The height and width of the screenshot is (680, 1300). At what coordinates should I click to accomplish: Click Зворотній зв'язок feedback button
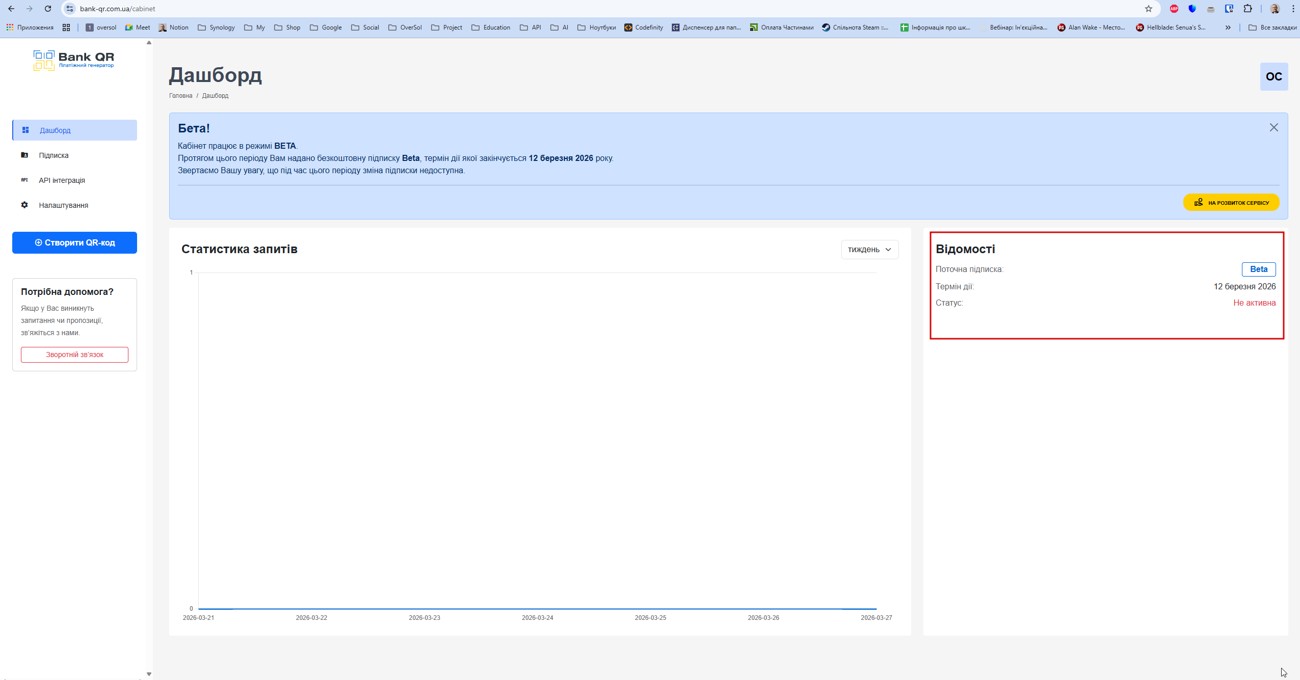point(74,355)
